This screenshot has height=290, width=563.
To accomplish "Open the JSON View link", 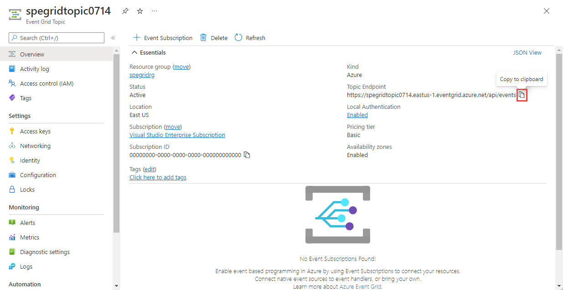I will 527,52.
